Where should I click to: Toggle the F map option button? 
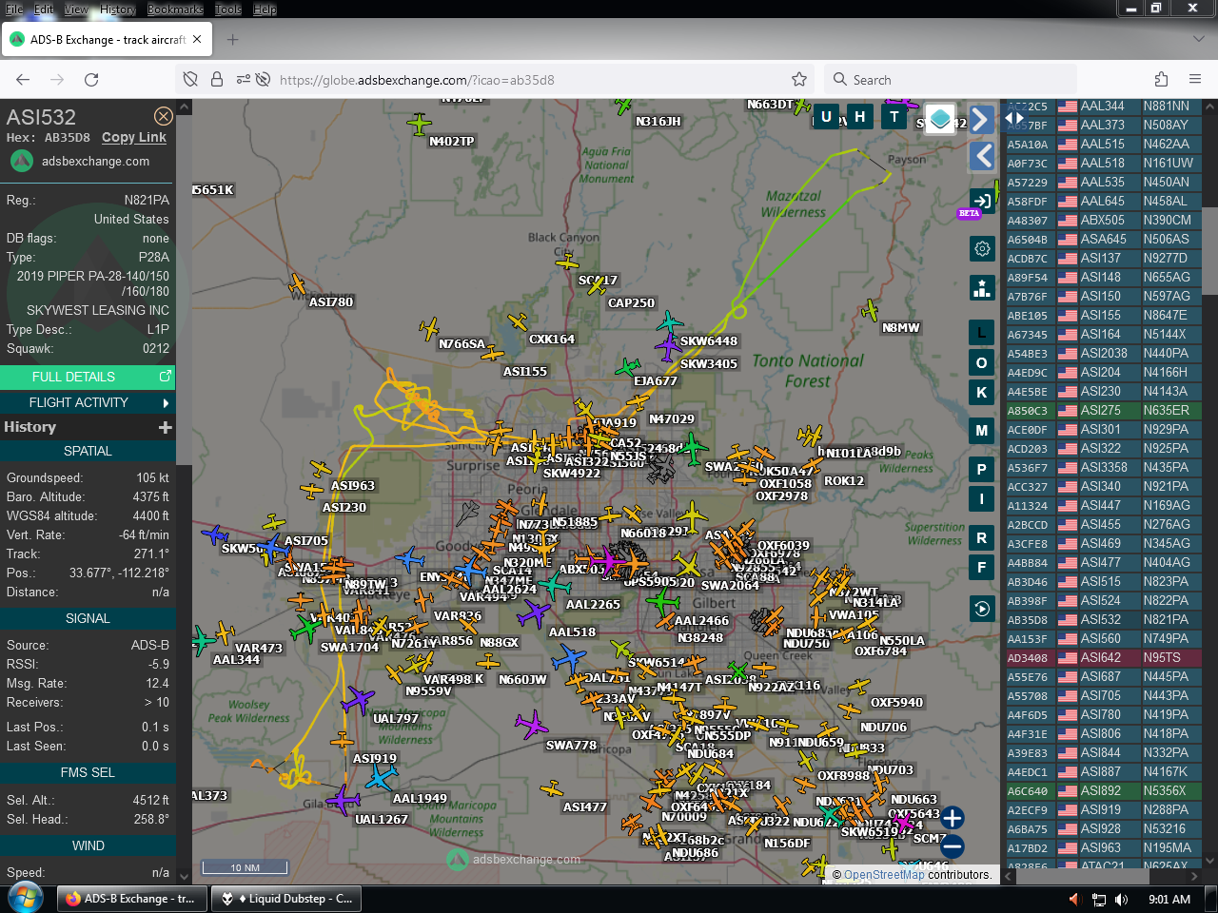(x=982, y=568)
